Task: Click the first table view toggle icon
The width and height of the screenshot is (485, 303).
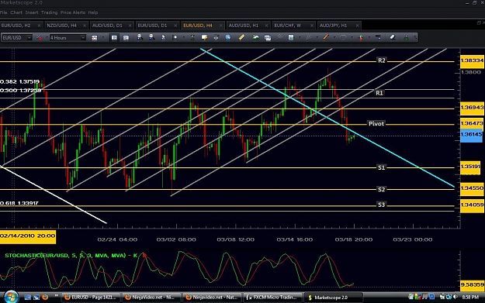Action: (x=114, y=38)
